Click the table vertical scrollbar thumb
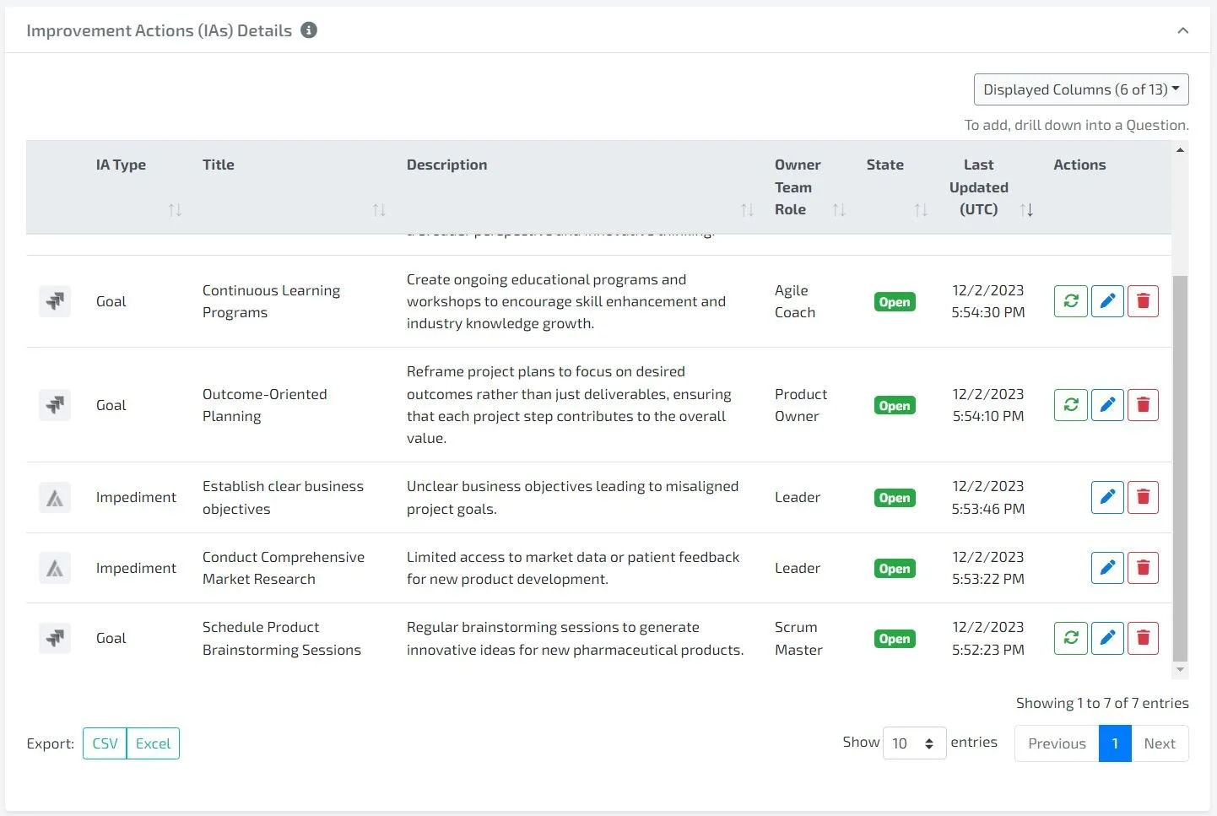1217x816 pixels. tap(1180, 468)
